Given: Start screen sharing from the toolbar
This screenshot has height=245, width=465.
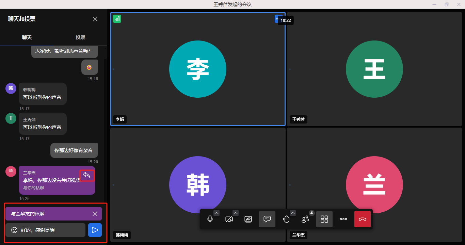Looking at the screenshot, I should pos(248,219).
